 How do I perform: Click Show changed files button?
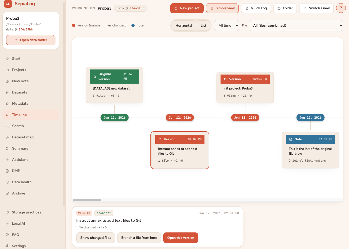tap(96, 238)
